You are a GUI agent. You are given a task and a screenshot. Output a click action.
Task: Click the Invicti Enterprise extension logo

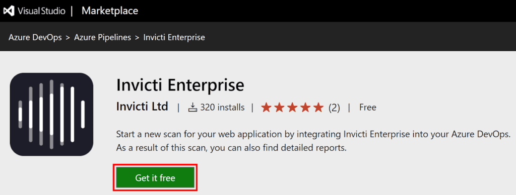[x=52, y=114]
